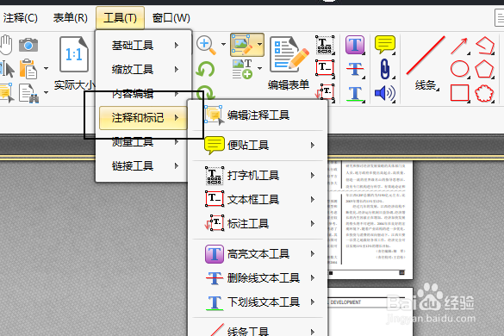Image resolution: width=504 pixels, height=336 pixels.
Task: Select the red line drawing tool
Action: 426,55
